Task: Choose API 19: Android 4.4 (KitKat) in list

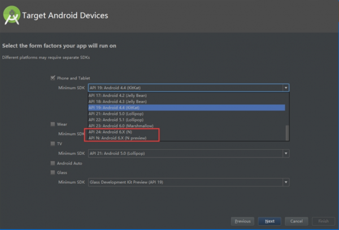Action: click(x=116, y=107)
